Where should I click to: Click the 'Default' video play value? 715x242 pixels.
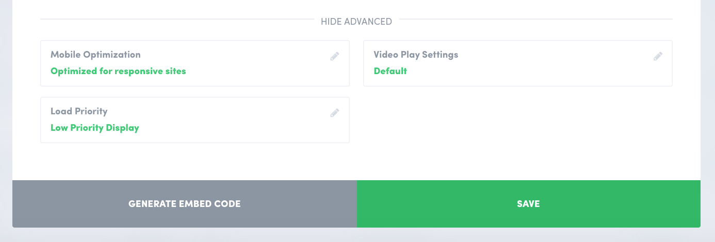point(391,71)
